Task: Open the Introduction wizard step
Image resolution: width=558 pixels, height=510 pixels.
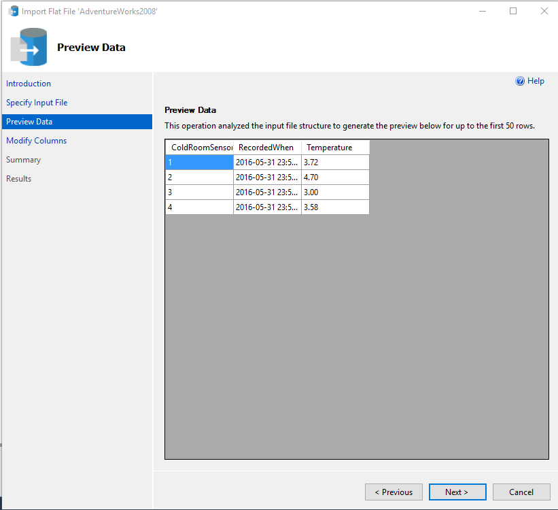Action: (29, 84)
